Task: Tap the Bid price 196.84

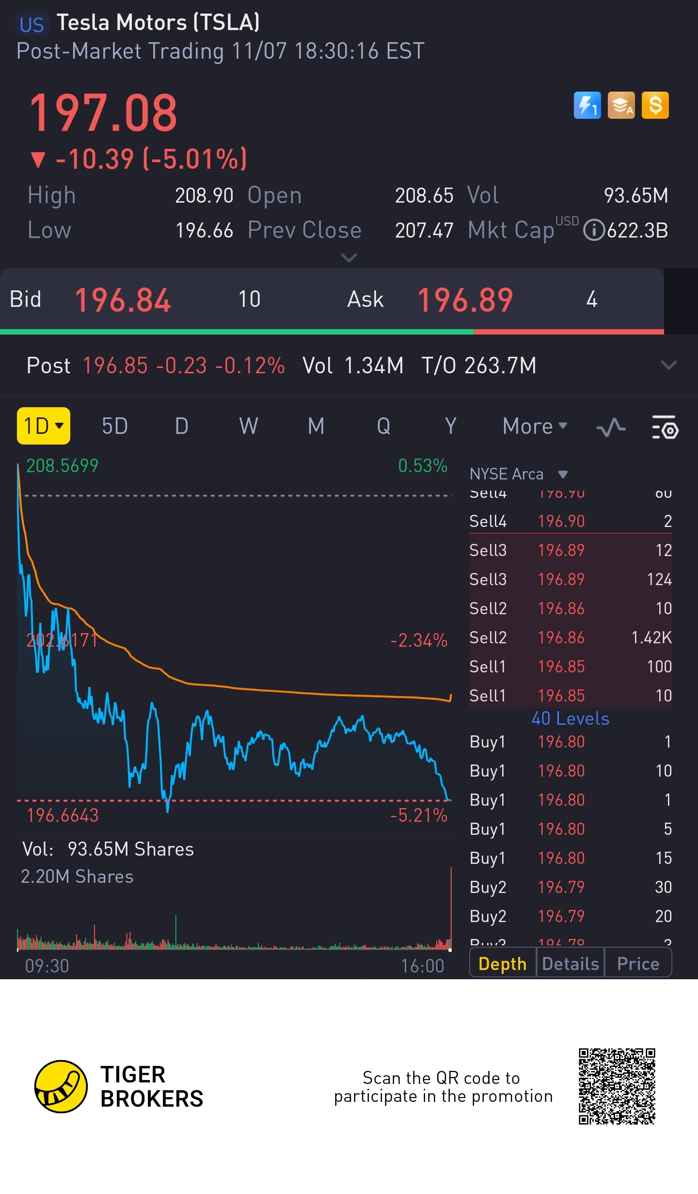Action: [123, 300]
